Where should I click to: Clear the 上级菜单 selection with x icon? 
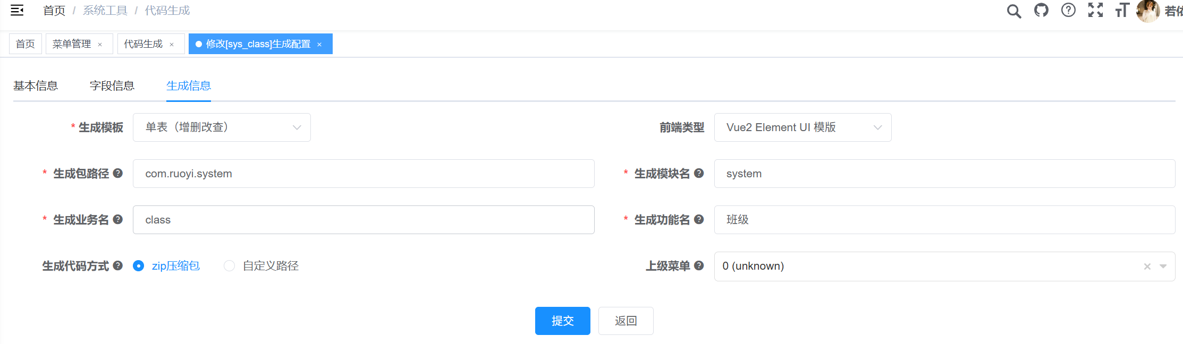(1147, 266)
